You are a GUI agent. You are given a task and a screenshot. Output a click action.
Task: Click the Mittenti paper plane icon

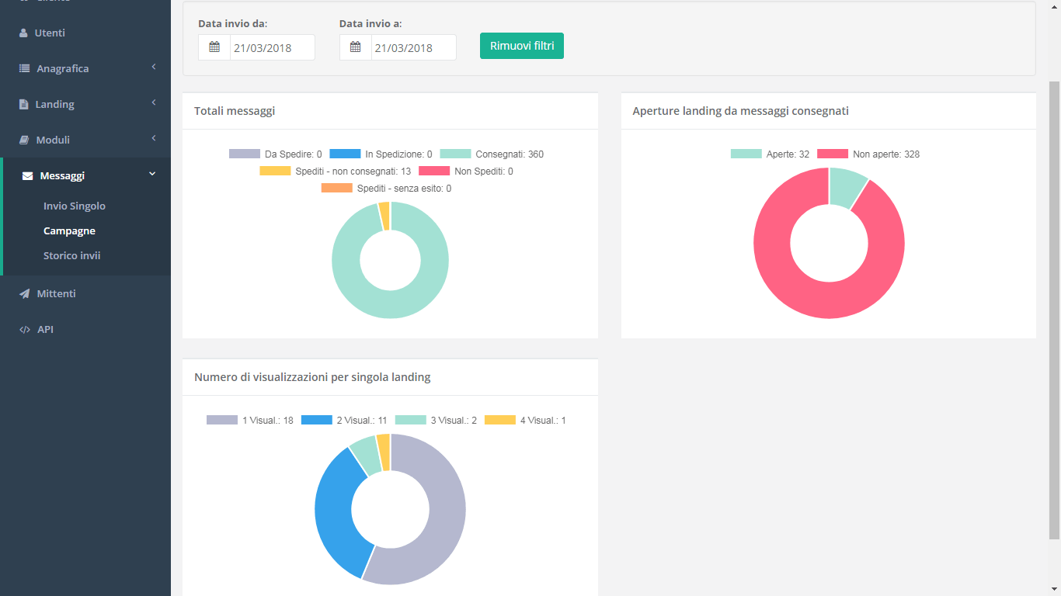point(24,294)
